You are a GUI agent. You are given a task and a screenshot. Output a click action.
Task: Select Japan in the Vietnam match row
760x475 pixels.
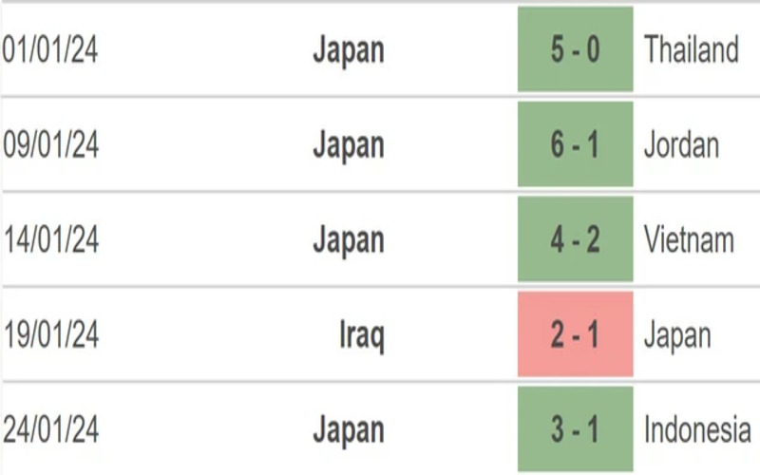(349, 239)
